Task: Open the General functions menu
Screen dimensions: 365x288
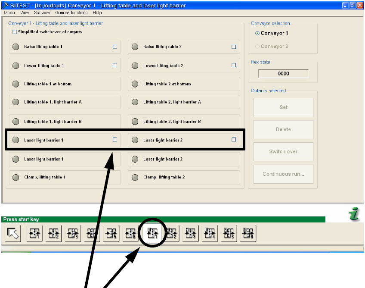Action: click(x=71, y=13)
